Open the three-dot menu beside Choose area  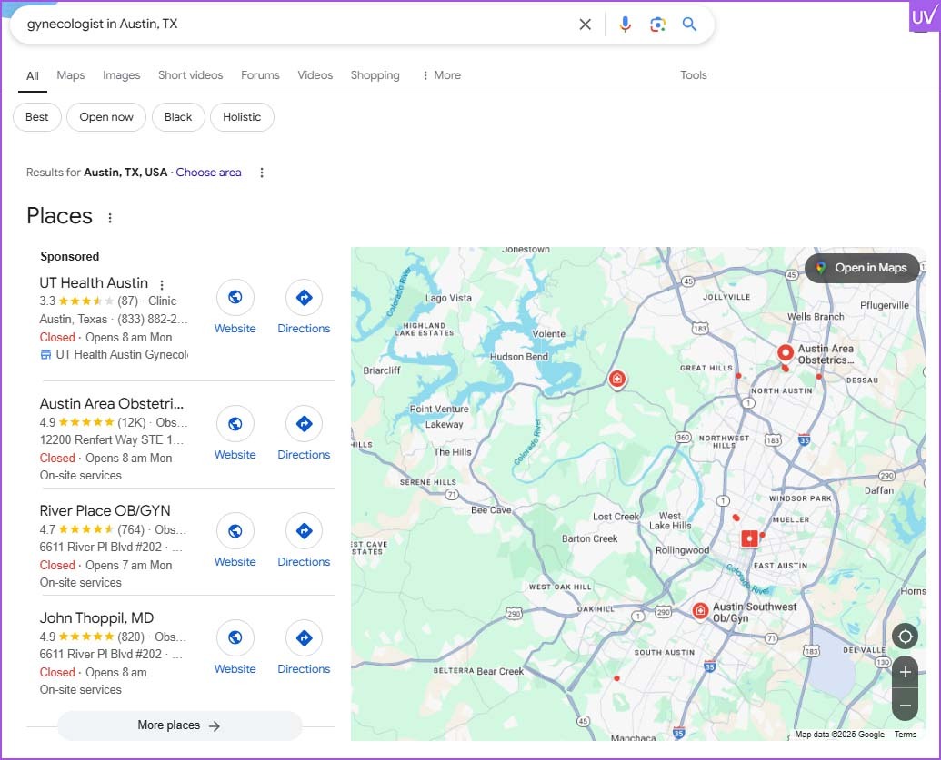pos(262,173)
